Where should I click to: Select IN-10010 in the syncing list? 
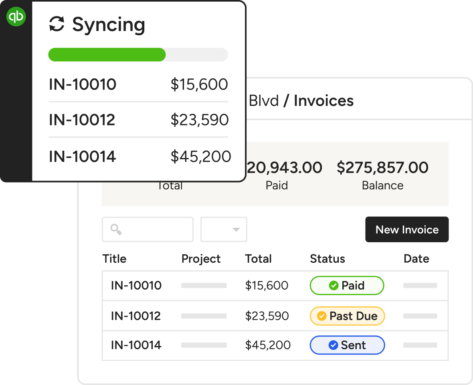click(83, 85)
